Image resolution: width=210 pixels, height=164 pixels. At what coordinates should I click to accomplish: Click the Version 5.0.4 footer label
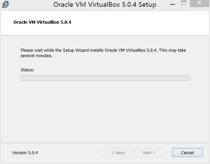click(x=25, y=153)
